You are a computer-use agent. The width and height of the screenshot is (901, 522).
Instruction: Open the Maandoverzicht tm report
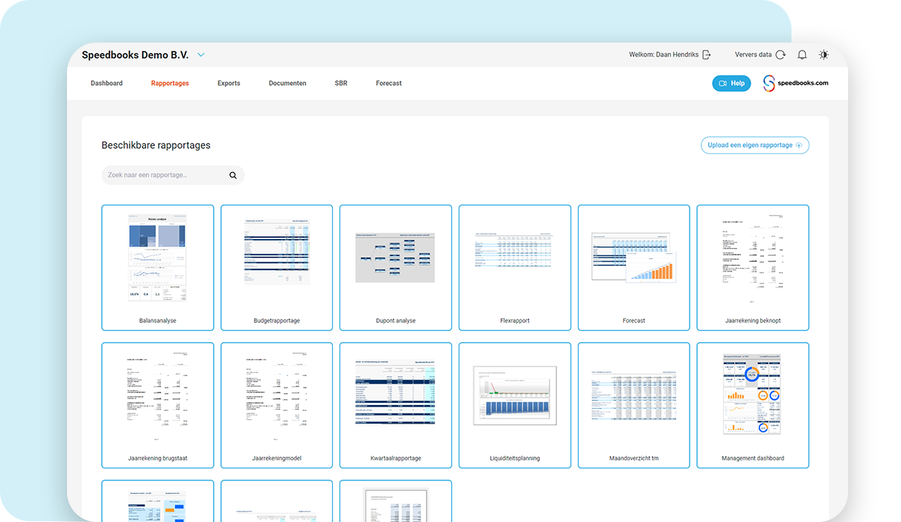point(634,405)
